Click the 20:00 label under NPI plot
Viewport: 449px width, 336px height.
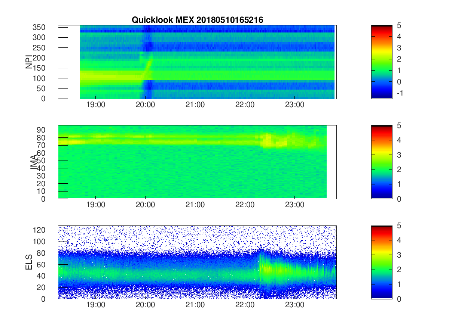click(145, 105)
